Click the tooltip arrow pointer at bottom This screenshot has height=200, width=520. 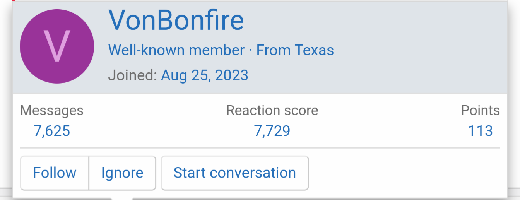tap(121, 198)
